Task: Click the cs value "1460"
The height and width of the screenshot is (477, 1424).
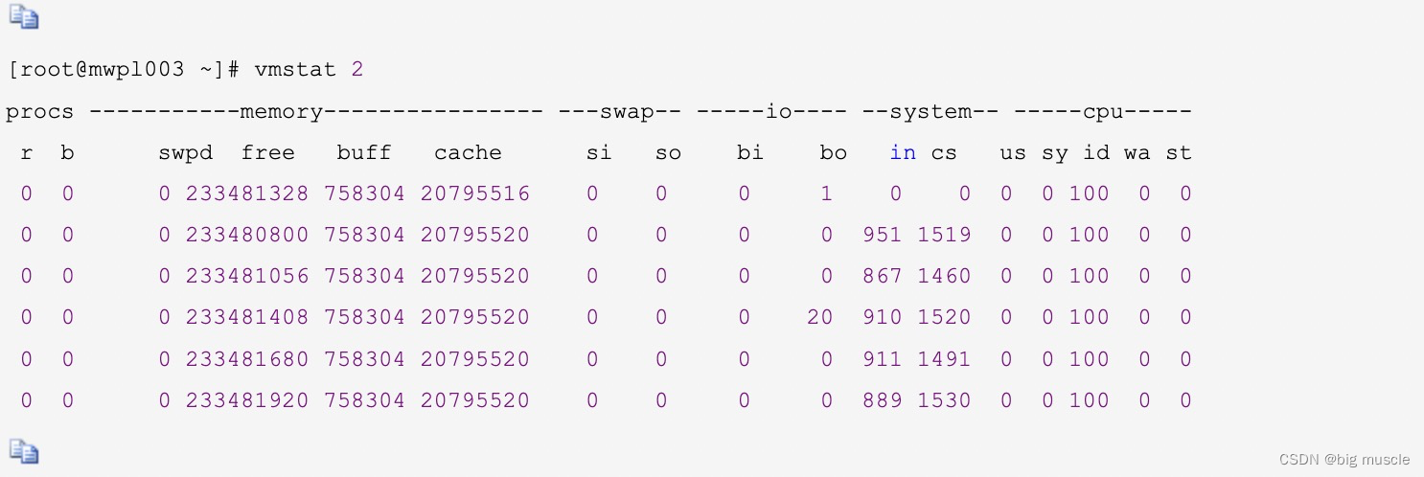Action: [944, 276]
